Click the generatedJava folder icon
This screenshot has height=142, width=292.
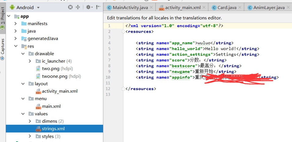pos(24,39)
